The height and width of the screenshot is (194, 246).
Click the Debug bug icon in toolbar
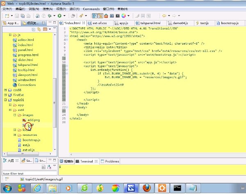pyautogui.click(x=50, y=16)
